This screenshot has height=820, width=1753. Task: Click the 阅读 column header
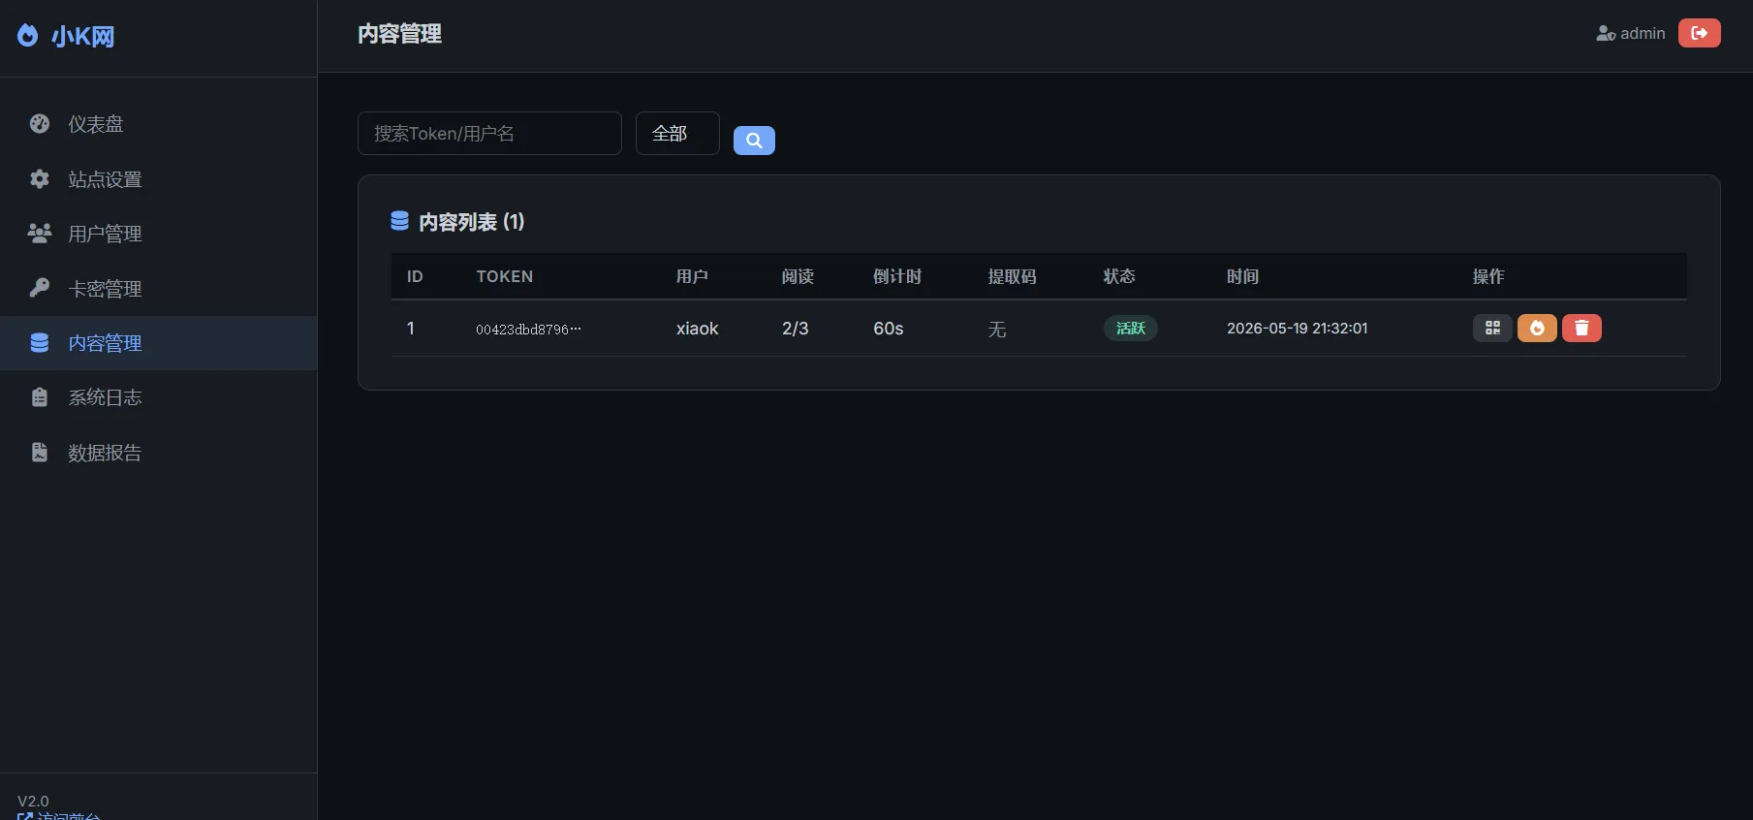798,276
